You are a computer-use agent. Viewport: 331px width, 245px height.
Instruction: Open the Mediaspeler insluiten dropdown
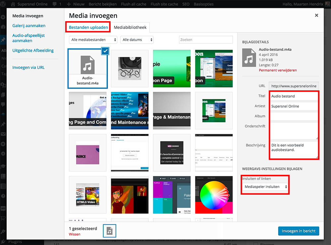tap(265, 187)
